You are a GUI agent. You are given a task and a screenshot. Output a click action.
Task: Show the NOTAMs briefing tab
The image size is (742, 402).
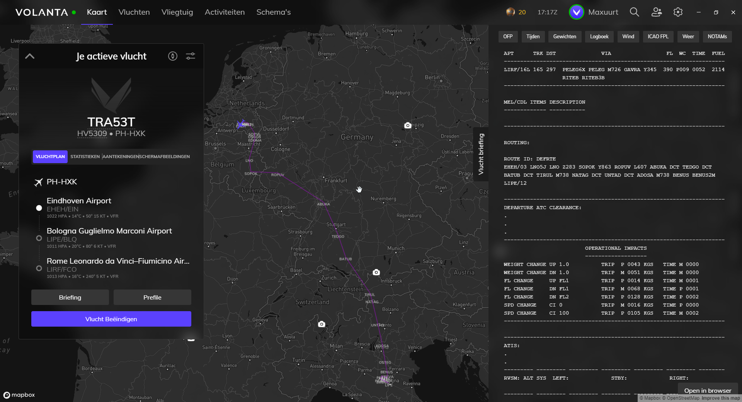pyautogui.click(x=717, y=36)
